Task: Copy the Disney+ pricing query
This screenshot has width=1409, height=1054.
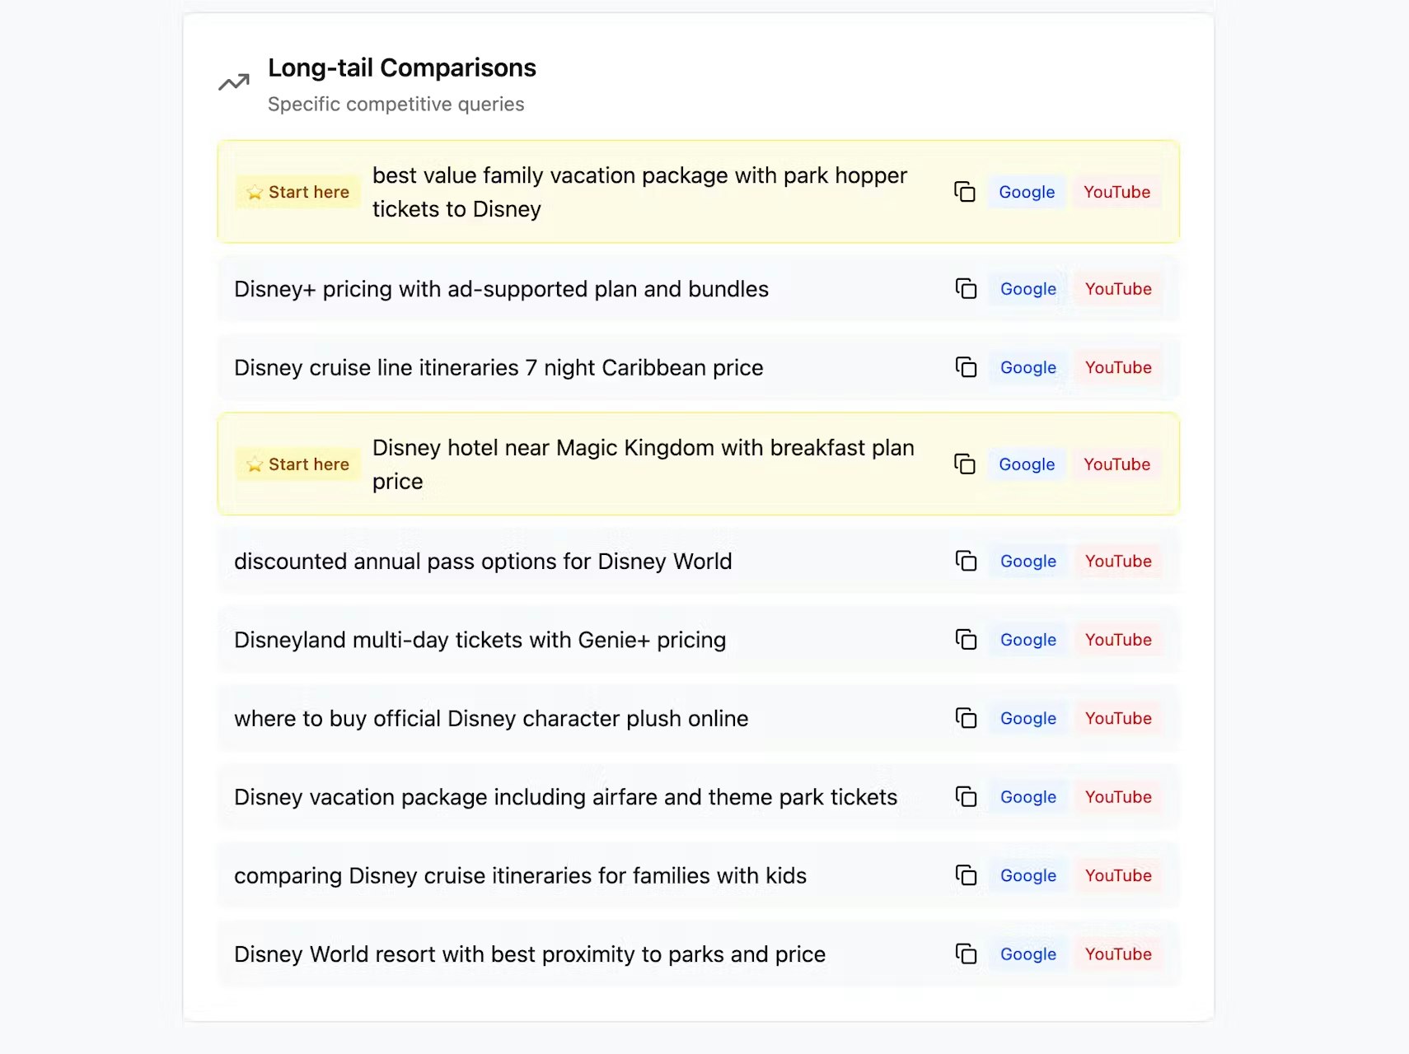Action: [x=965, y=289]
